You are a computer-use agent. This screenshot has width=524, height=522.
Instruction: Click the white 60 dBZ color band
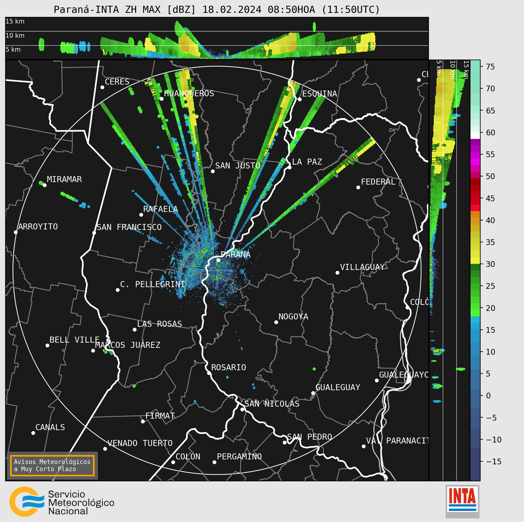point(475,136)
